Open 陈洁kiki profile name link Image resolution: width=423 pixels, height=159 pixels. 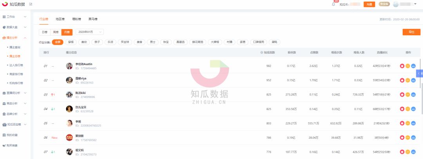tap(81, 93)
